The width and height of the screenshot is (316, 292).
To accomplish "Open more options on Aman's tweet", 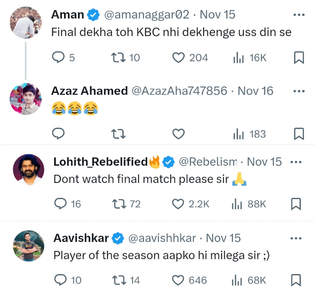I will tap(299, 15).
